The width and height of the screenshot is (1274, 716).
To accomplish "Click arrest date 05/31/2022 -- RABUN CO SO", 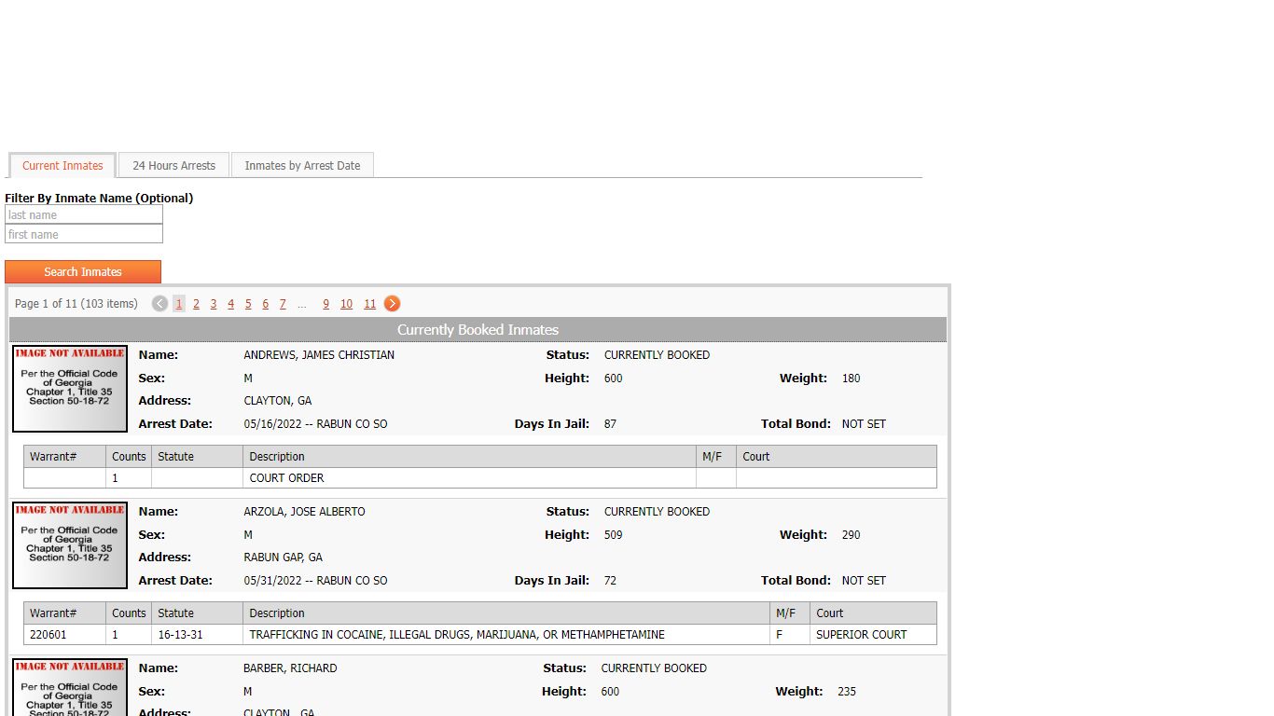I will [x=315, y=581].
